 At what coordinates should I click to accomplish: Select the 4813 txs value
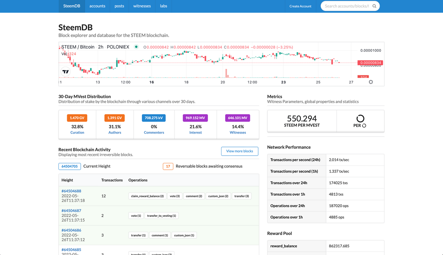tap(336, 194)
